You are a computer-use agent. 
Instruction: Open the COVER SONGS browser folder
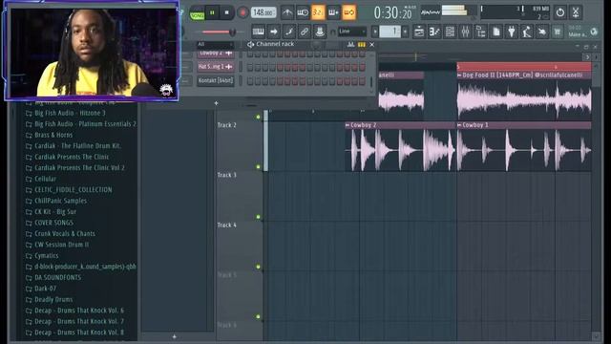pos(53,223)
